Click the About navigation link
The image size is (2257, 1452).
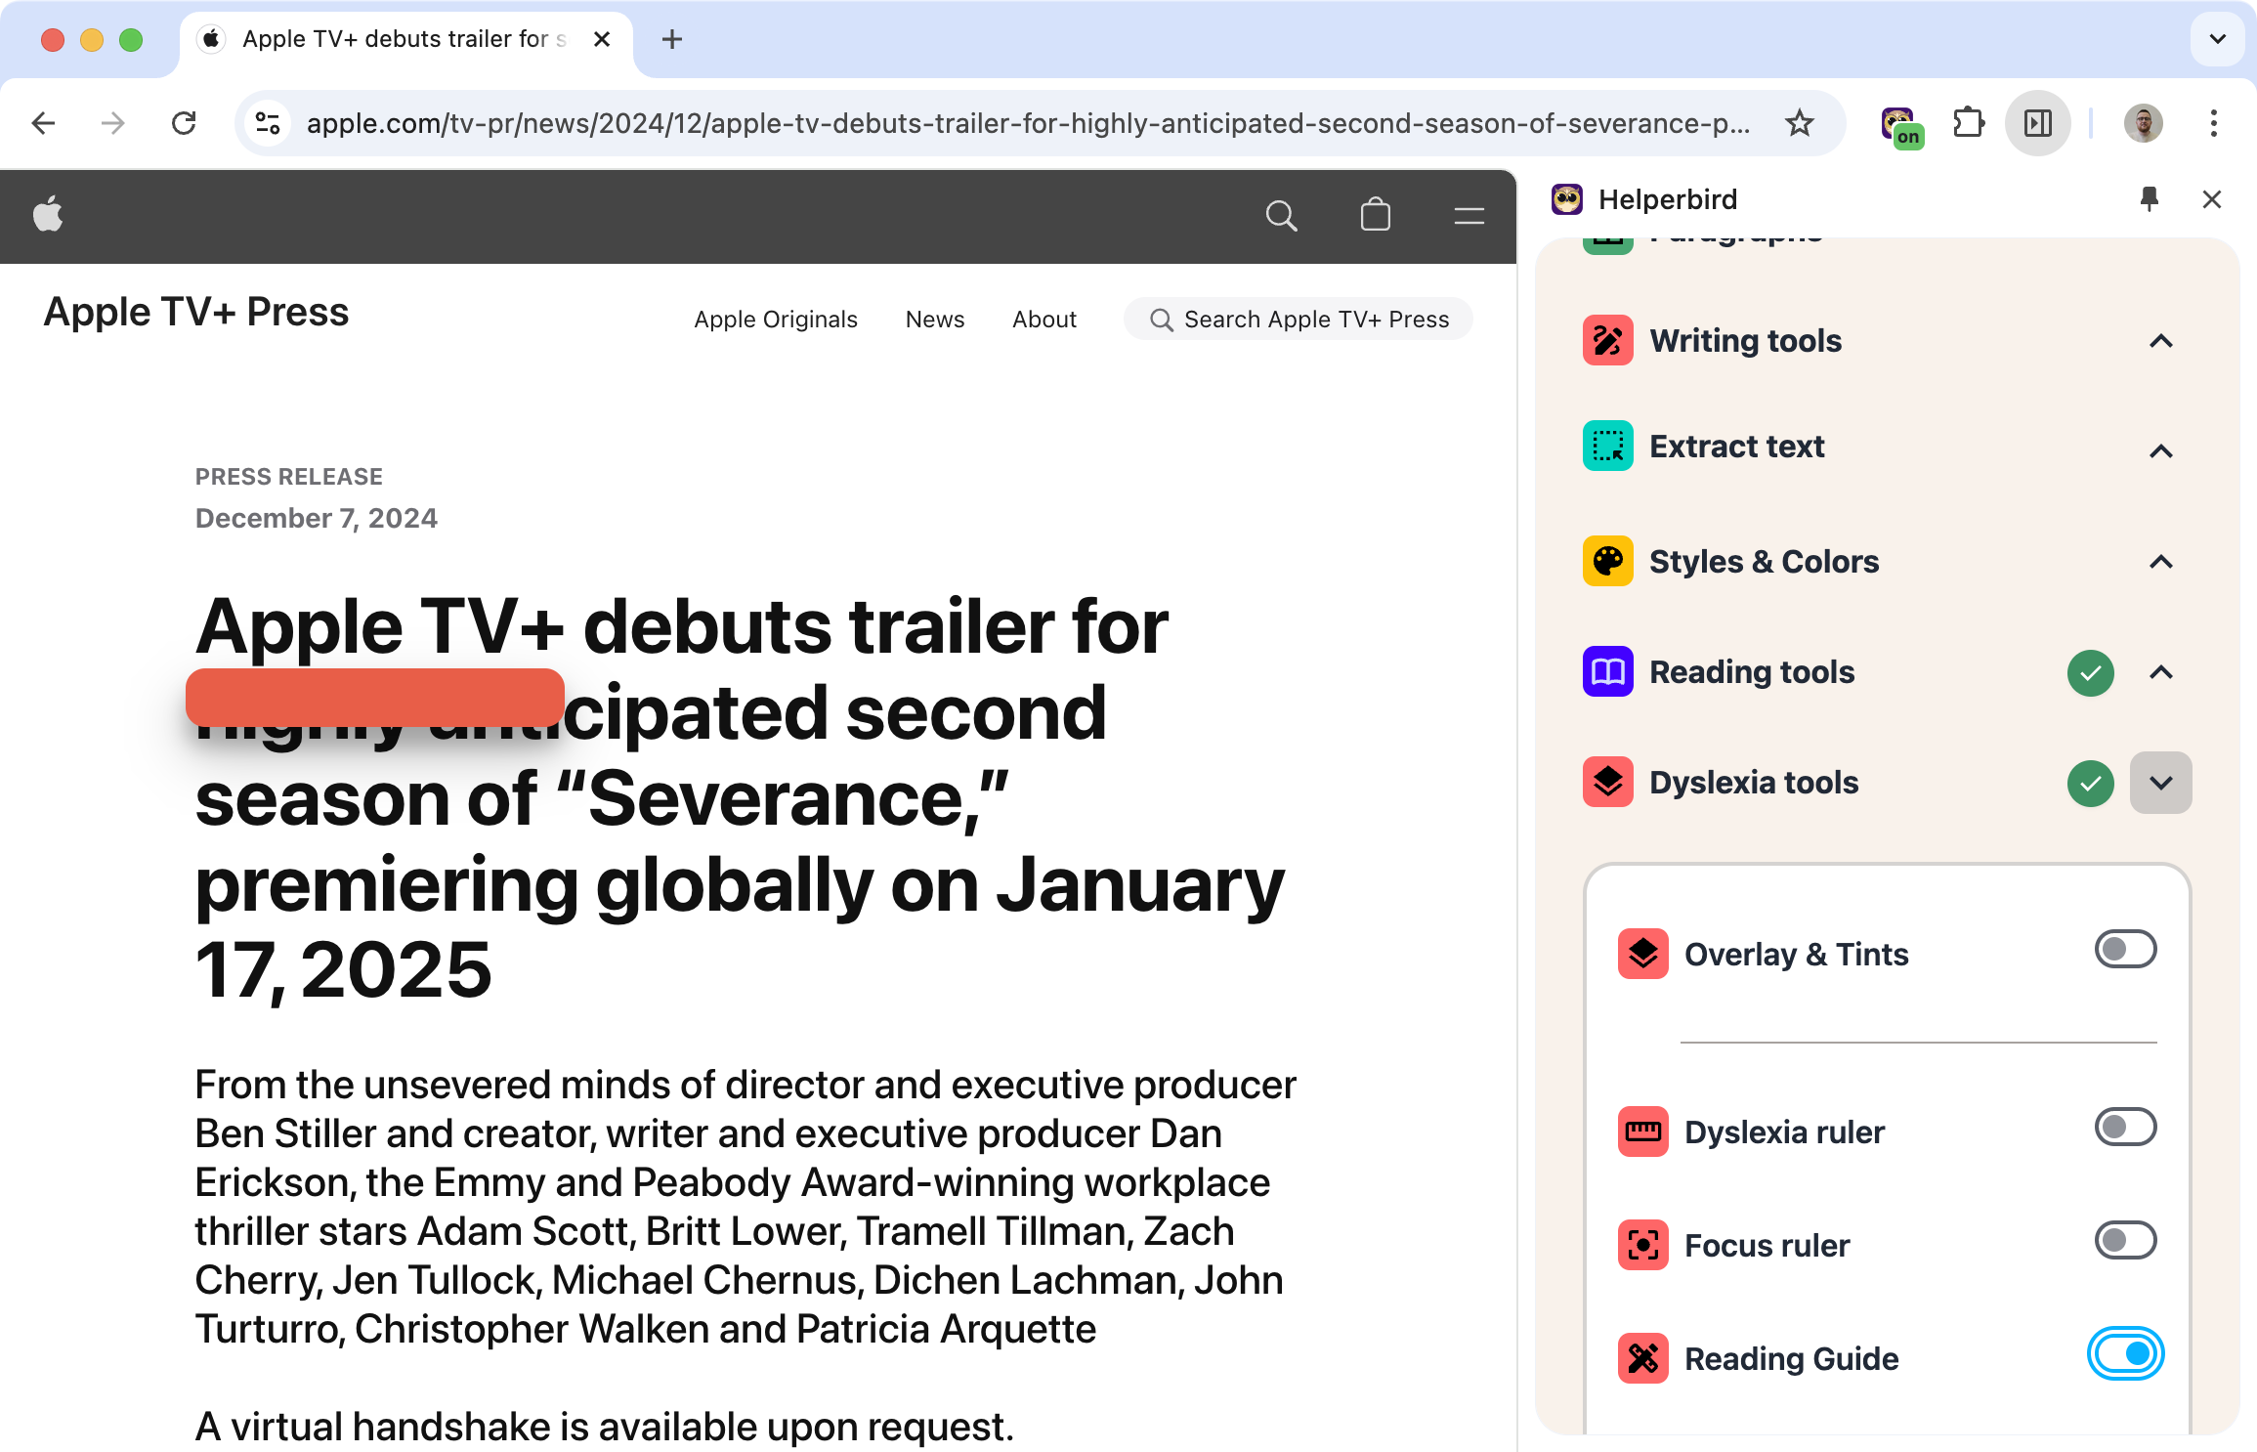[x=1044, y=319]
